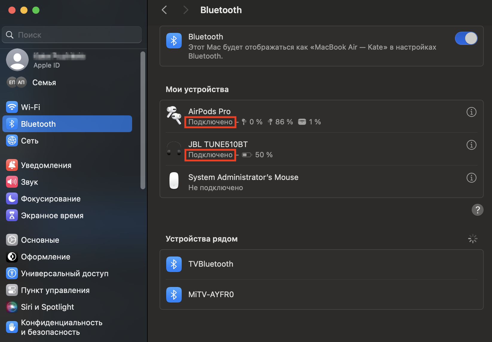Click the Универсальный доступ accessibility icon

tap(12, 273)
